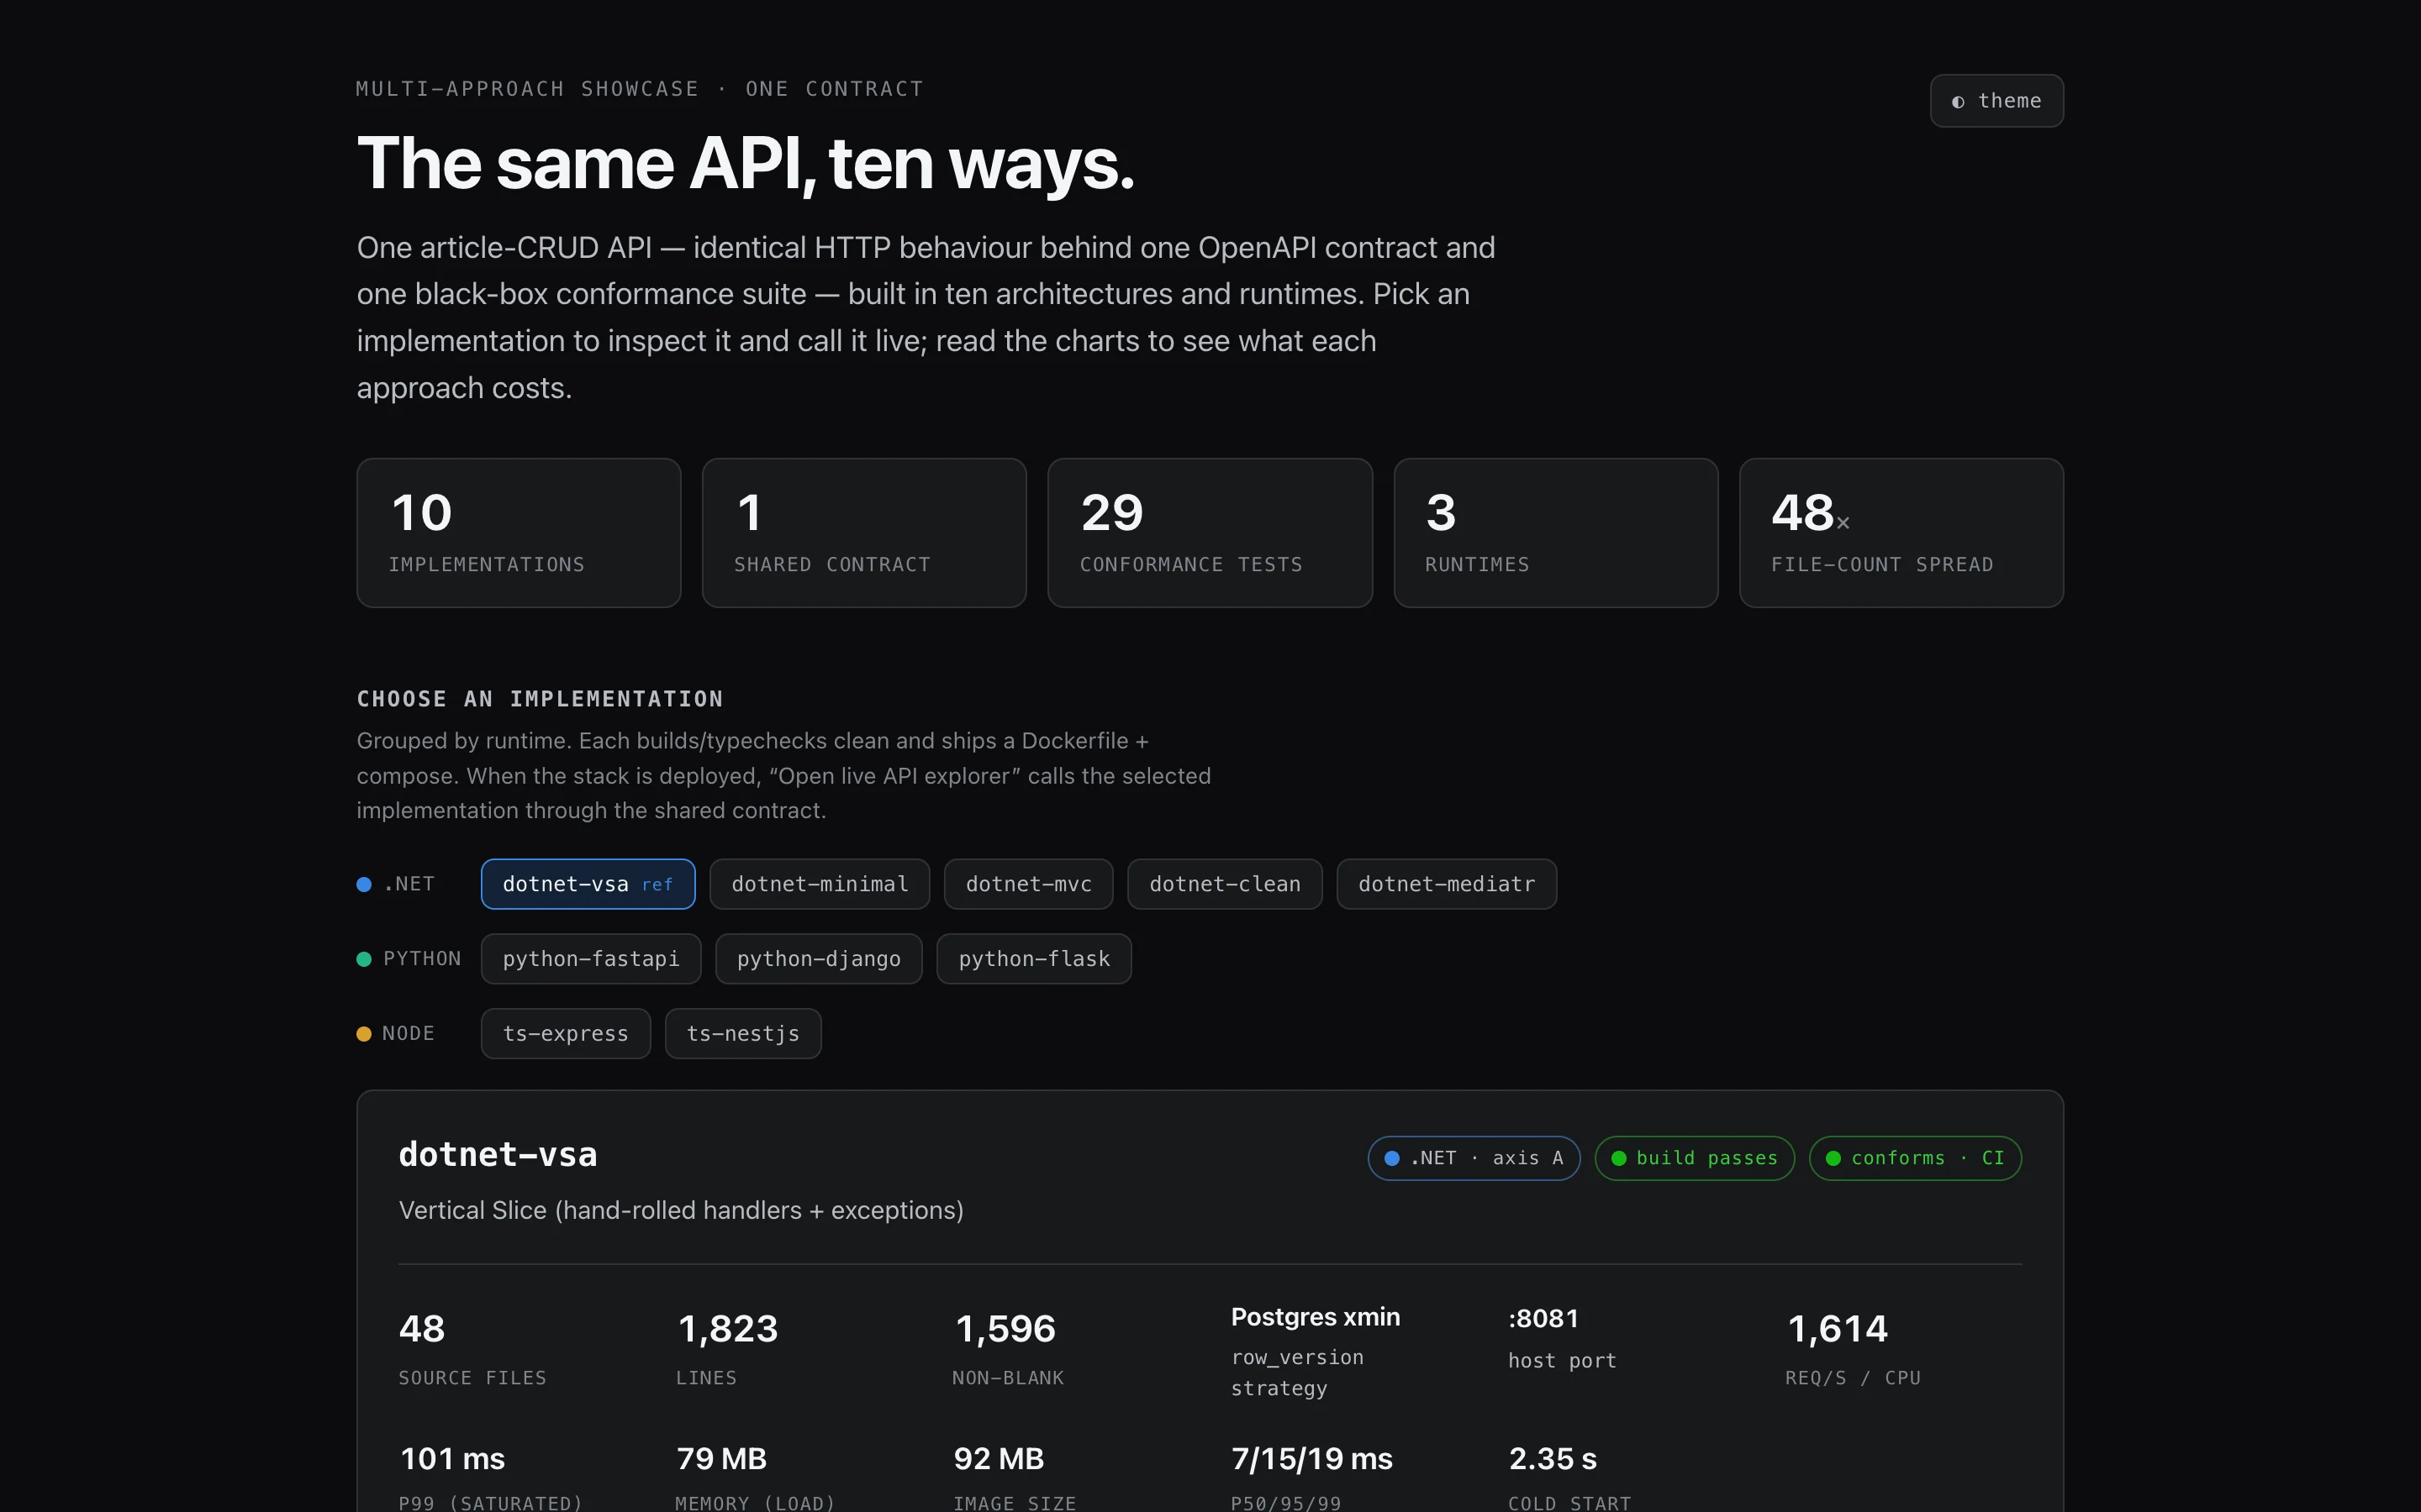Select the dotnet-minimal implementation
2421x1512 pixels.
click(x=820, y=884)
